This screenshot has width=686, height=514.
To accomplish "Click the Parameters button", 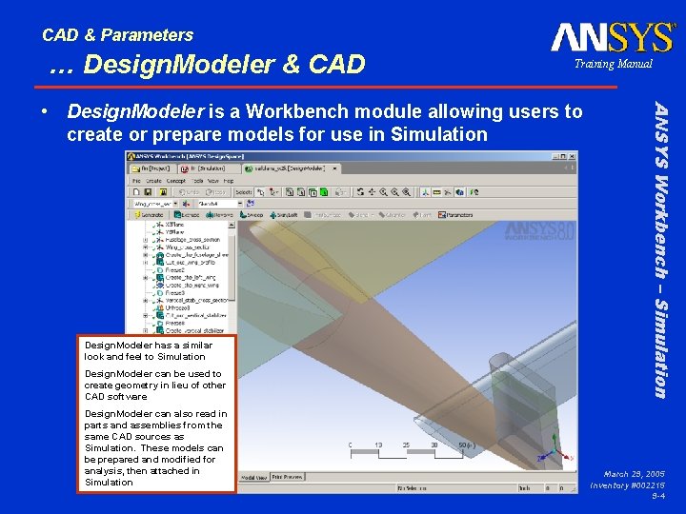I will point(455,215).
